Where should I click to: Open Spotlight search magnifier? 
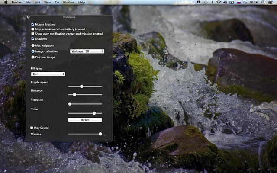264,2
